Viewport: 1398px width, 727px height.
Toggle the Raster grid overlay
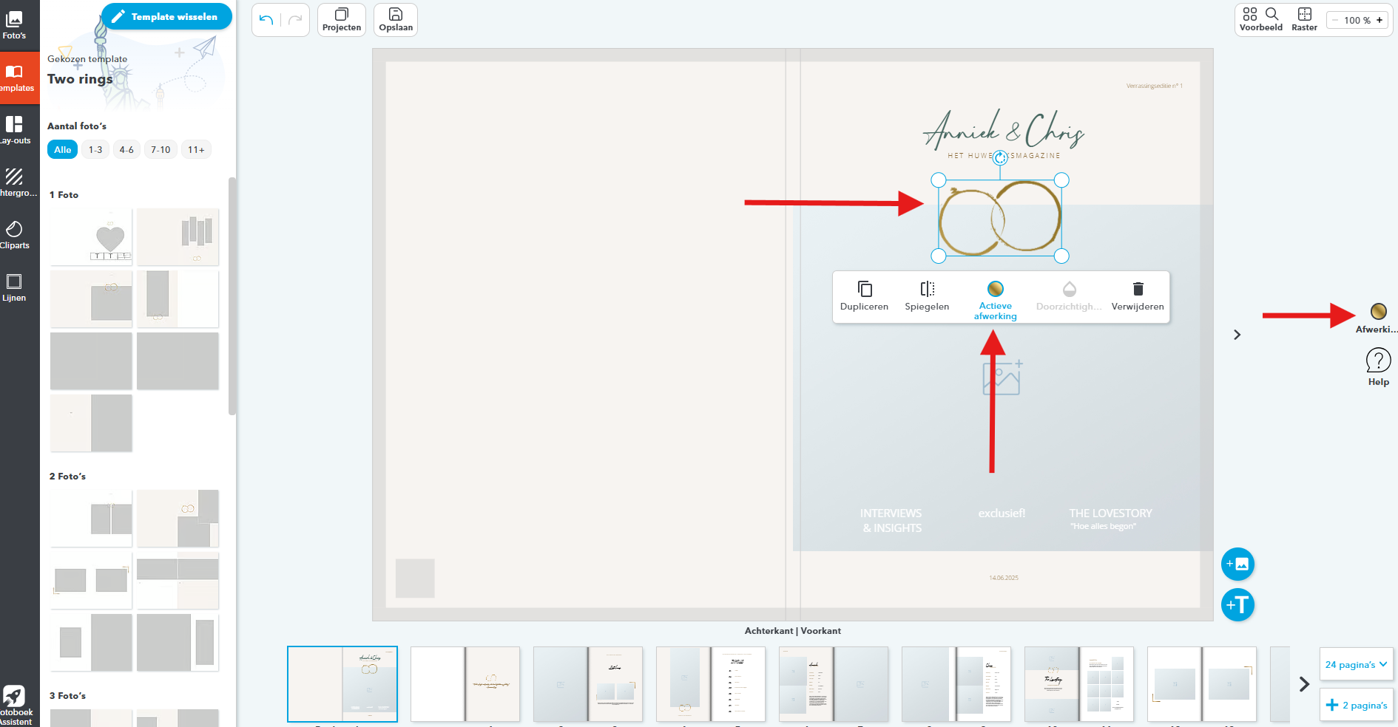pos(1304,20)
